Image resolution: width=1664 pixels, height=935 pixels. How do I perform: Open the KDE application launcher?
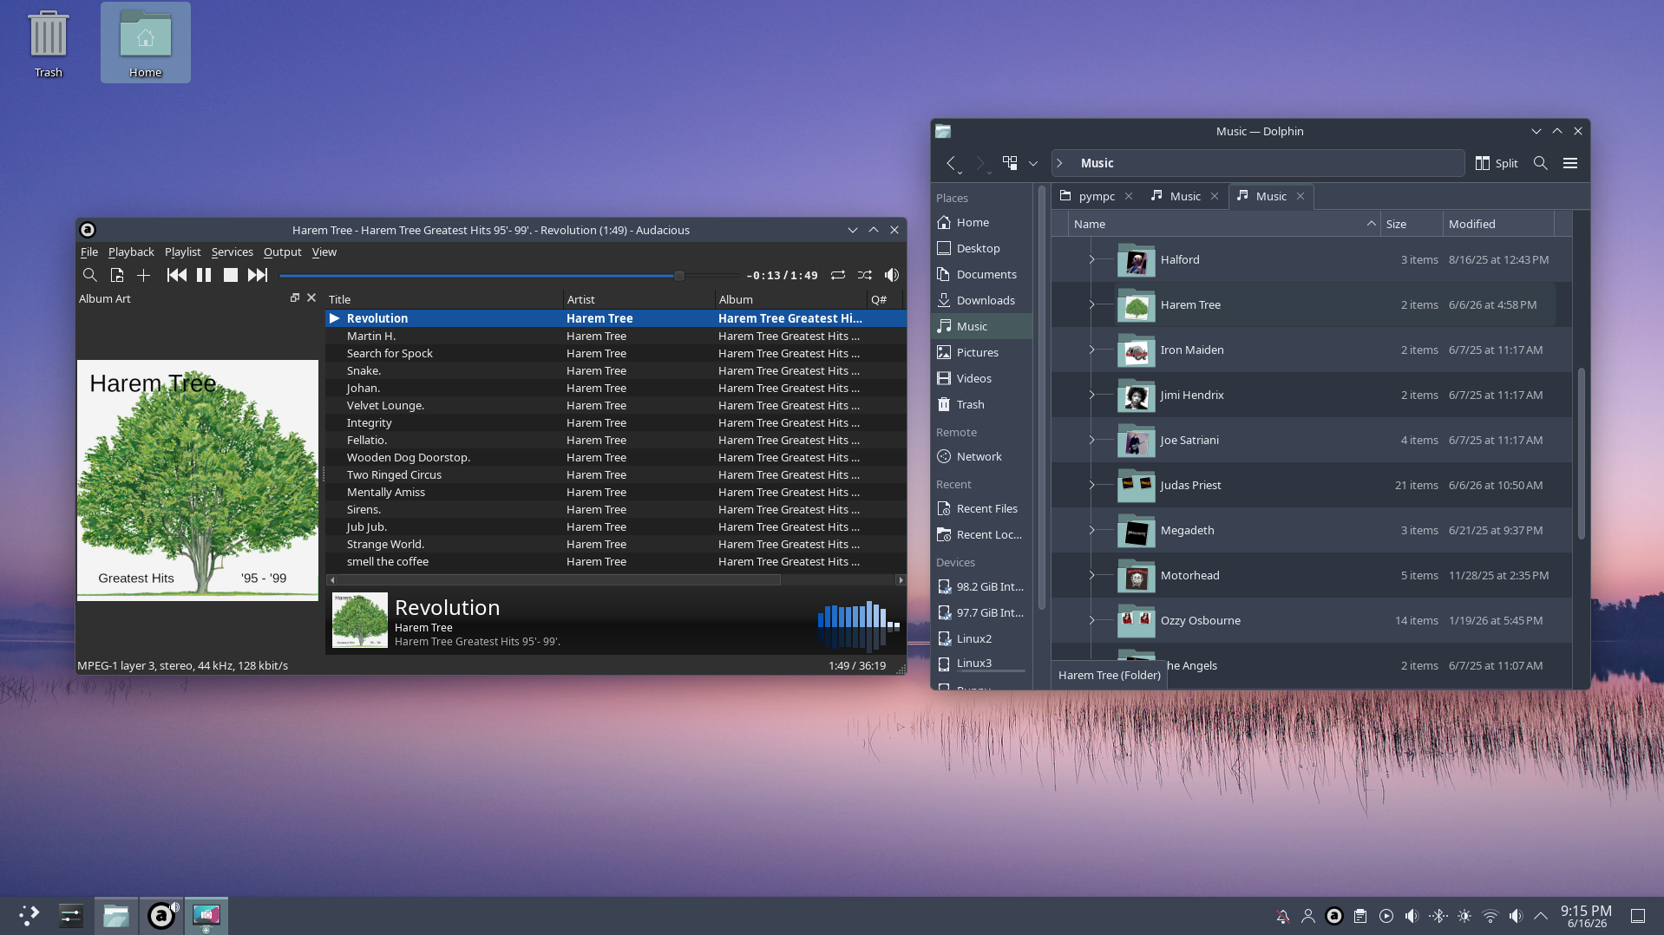(x=29, y=915)
